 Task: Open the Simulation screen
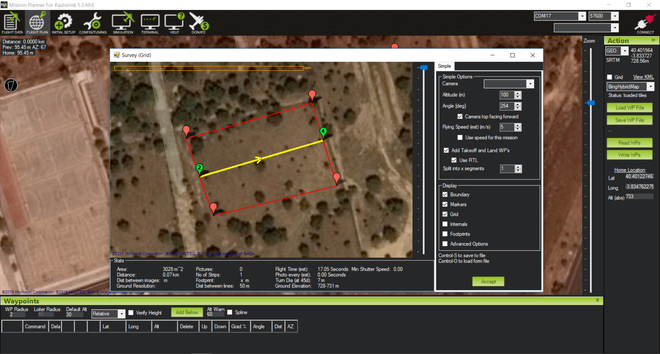(123, 23)
